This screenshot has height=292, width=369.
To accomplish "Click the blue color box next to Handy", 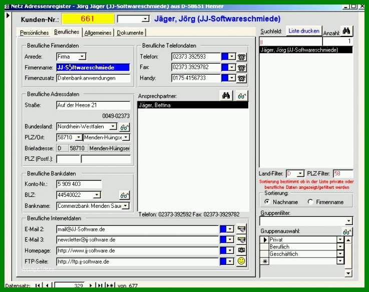I will point(225,78).
